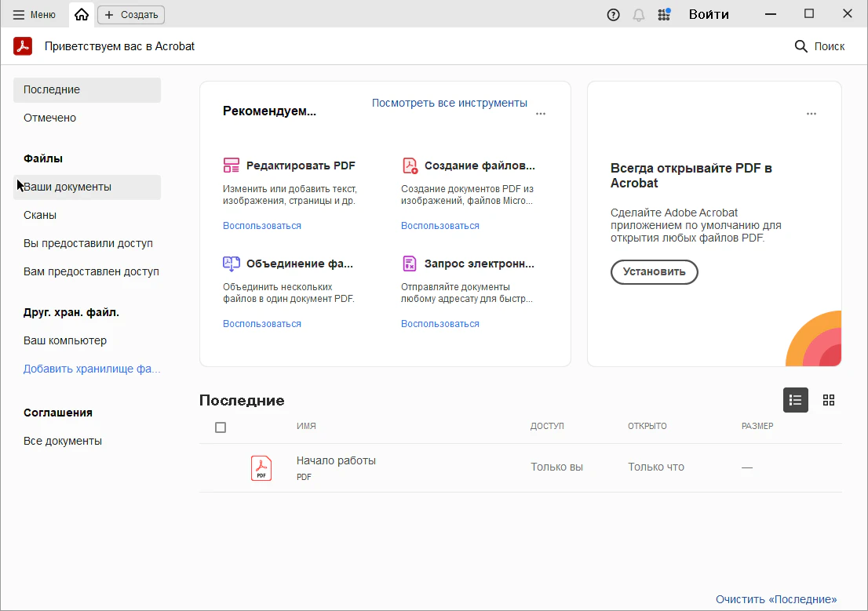
Task: Open the Начало работы file name
Action: point(336,460)
